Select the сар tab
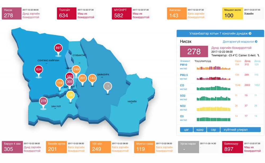The width and height of the screenshot is (265, 163). pyautogui.click(x=213, y=130)
